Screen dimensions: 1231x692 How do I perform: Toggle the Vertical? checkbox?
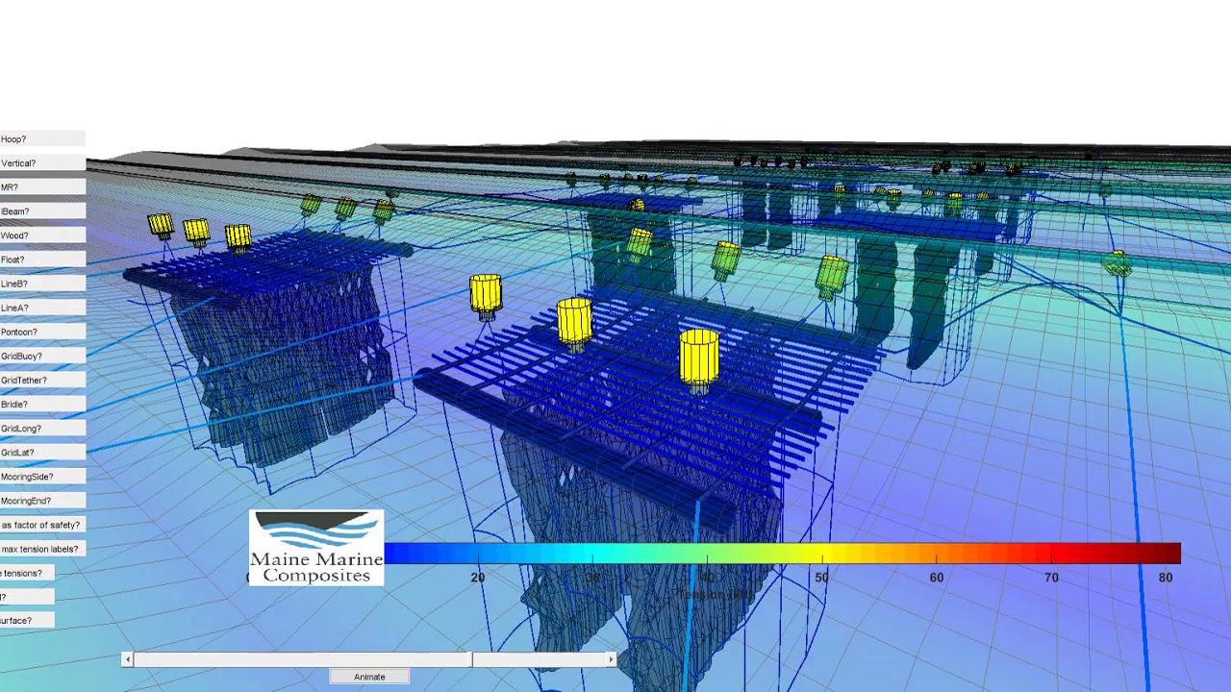42,163
